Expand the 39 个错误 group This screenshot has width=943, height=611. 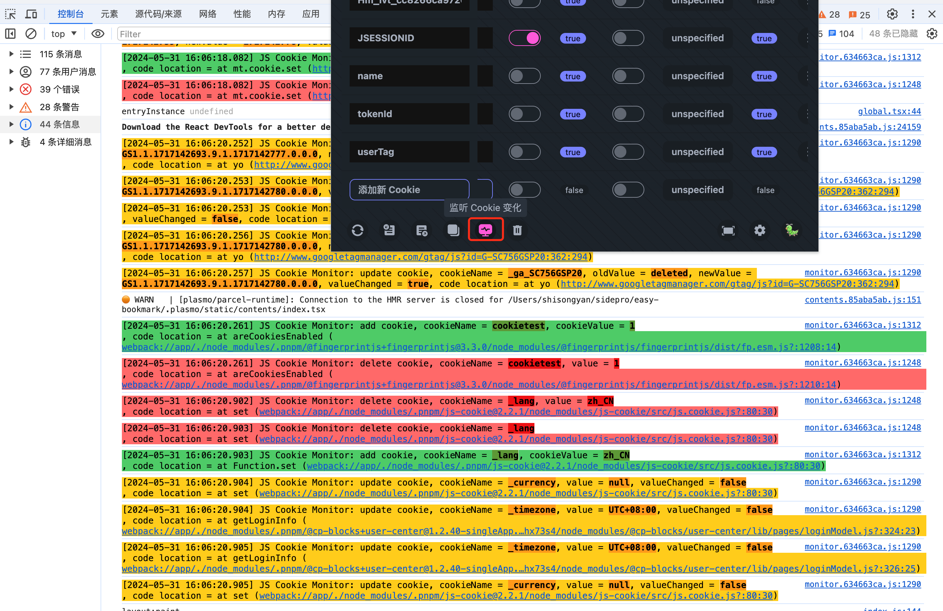12,89
